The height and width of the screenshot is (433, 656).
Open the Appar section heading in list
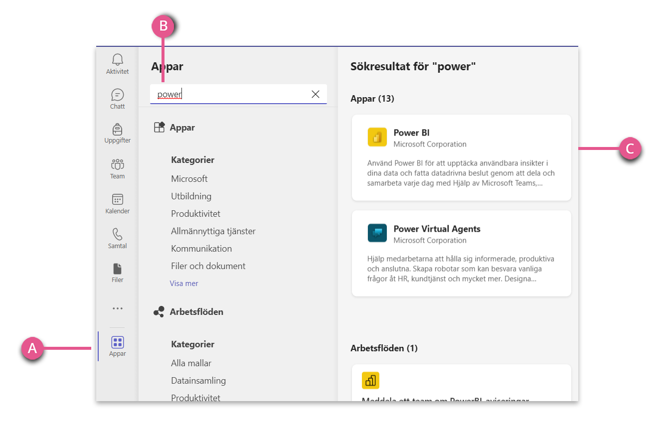click(182, 128)
